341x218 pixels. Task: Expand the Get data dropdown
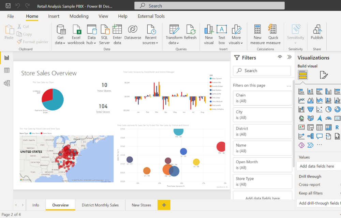[60, 43]
